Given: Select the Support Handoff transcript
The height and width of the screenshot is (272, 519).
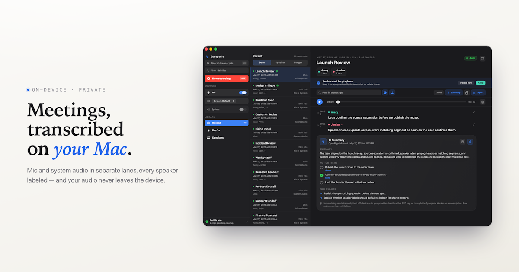Looking at the screenshot, I should 280,204.
